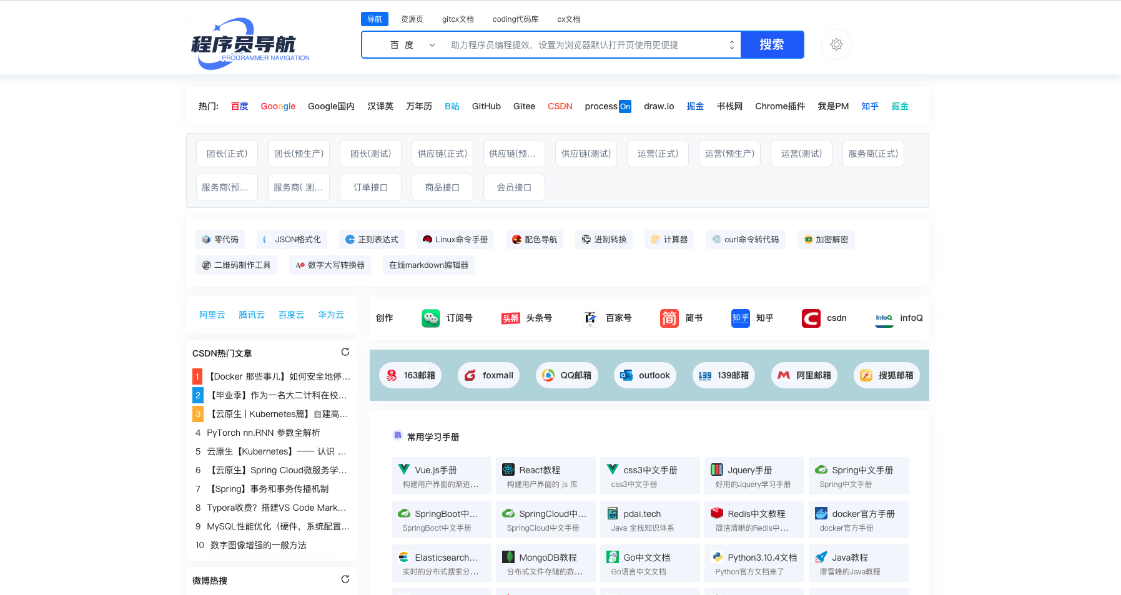Open JSON格式化 tool
1121x595 pixels.
(292, 239)
